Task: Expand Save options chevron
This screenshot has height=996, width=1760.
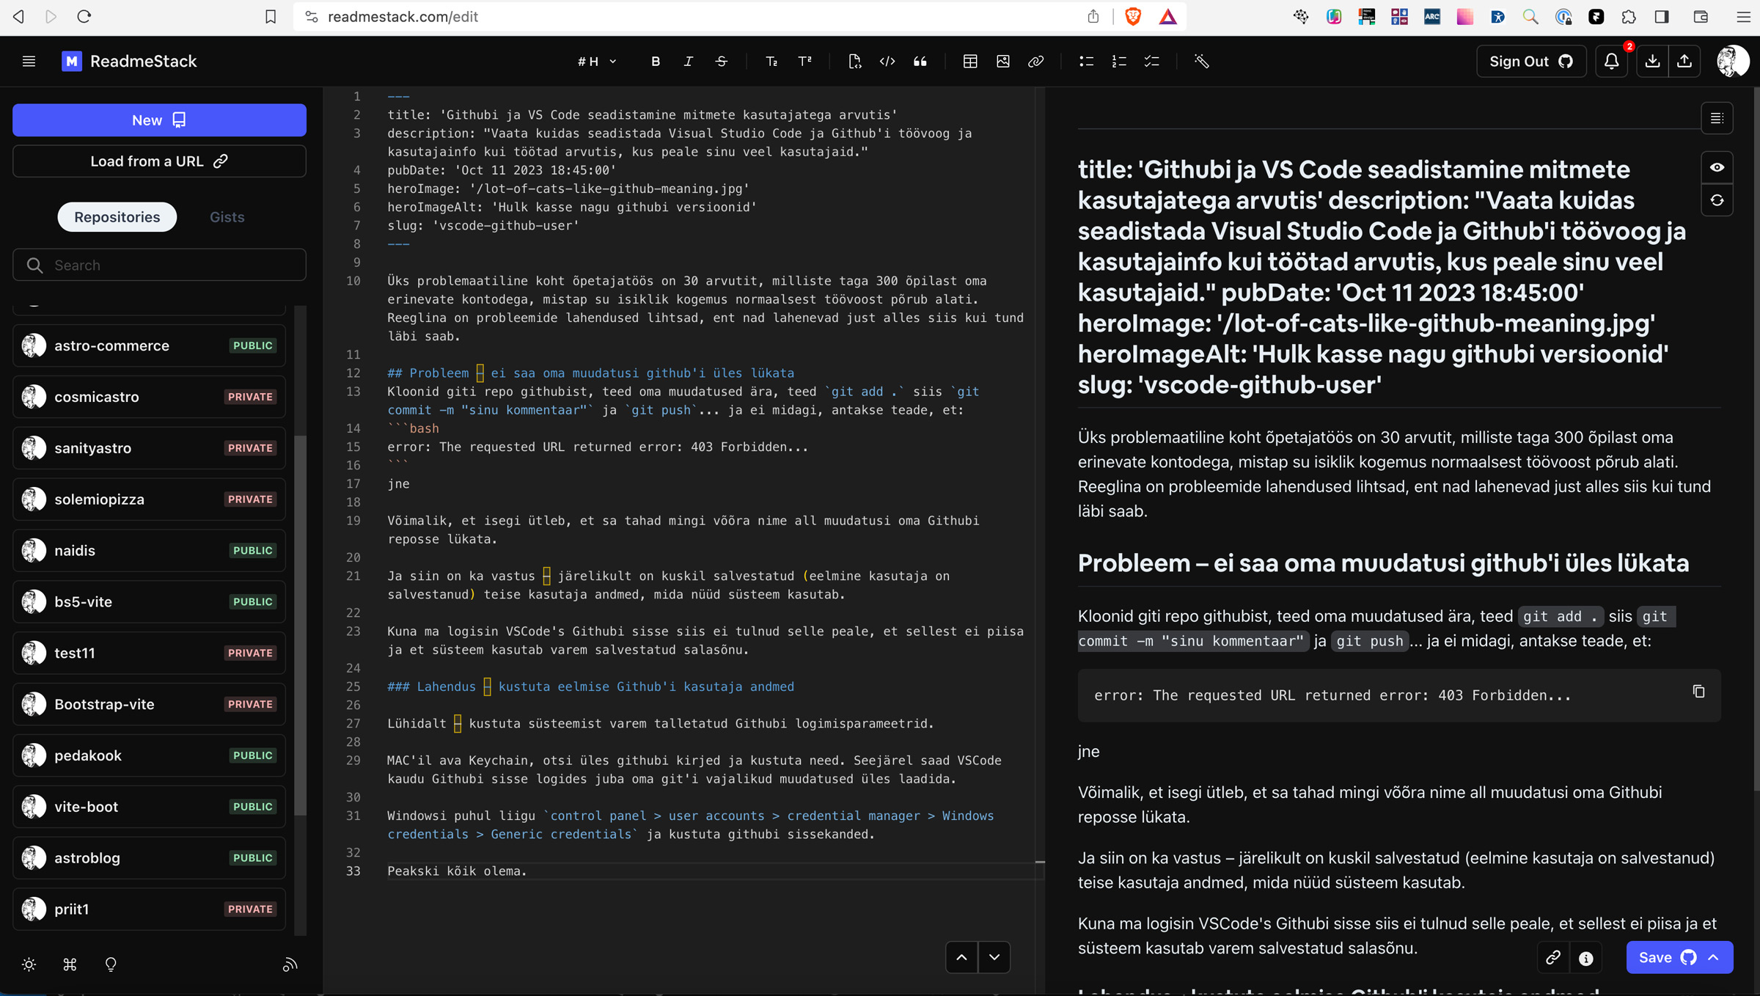Action: [x=1714, y=957]
